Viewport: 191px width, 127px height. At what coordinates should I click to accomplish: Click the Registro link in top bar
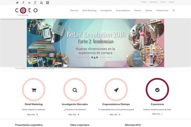tap(172, 2)
